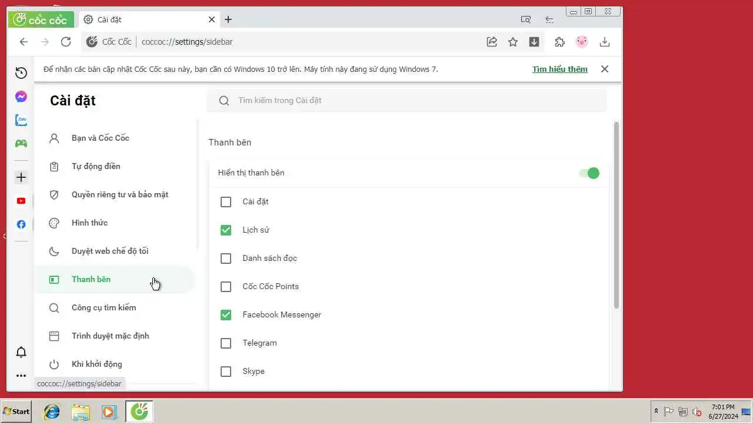Dismiss the Windows 10 update notice
Screen dimensions: 753x424
coord(604,69)
